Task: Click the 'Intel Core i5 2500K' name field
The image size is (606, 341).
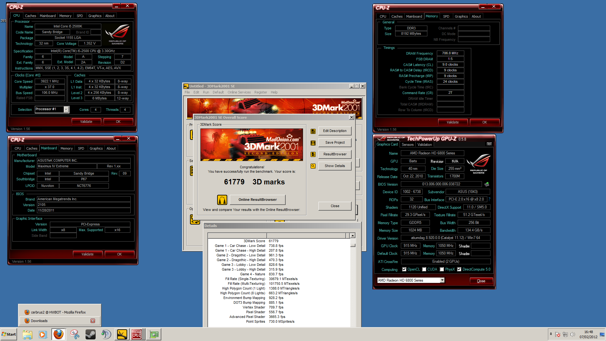Action: [x=68, y=26]
